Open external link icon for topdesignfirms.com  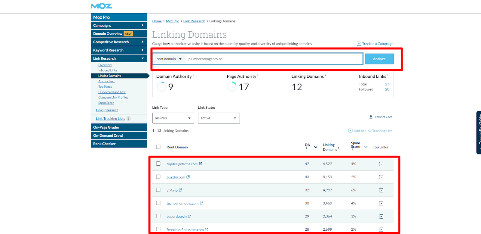pos(201,164)
